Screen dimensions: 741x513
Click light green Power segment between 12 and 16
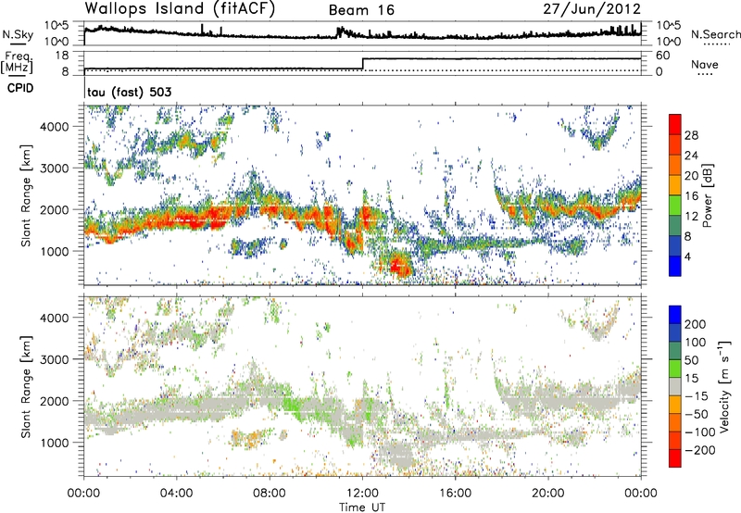pyautogui.click(x=675, y=205)
